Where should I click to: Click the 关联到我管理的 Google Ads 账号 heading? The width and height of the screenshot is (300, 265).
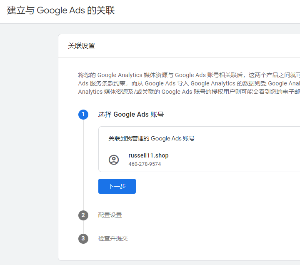pos(151,138)
